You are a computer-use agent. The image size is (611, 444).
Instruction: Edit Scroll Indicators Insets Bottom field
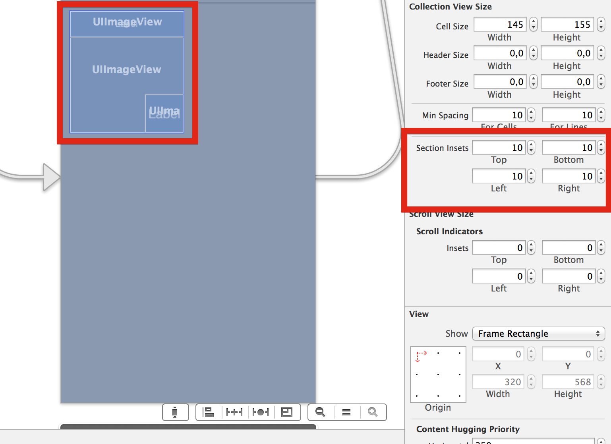[569, 248]
